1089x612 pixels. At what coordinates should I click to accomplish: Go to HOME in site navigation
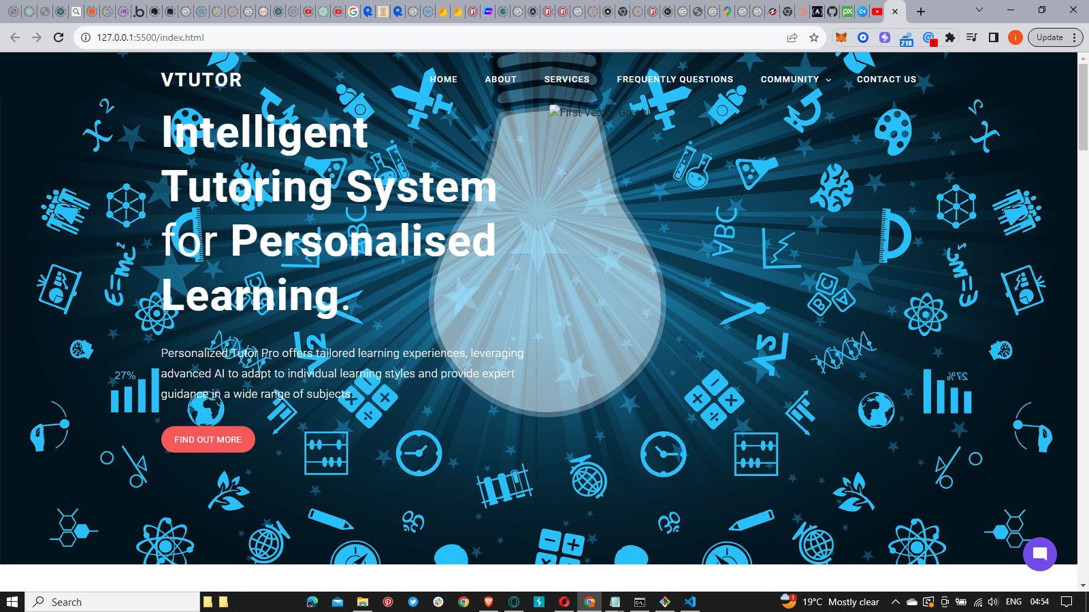click(x=444, y=80)
